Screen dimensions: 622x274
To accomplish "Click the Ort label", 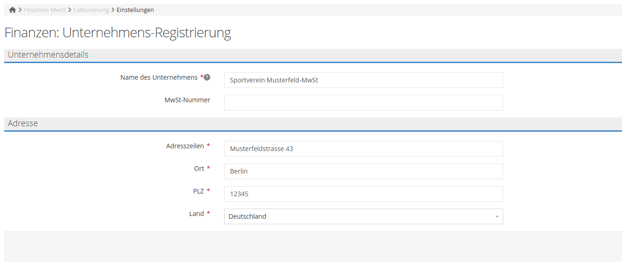I will pyautogui.click(x=199, y=169).
